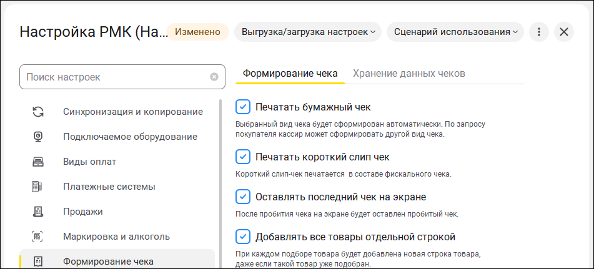
Task: Click the Формирование чека sidebar icon
Action: click(37, 262)
